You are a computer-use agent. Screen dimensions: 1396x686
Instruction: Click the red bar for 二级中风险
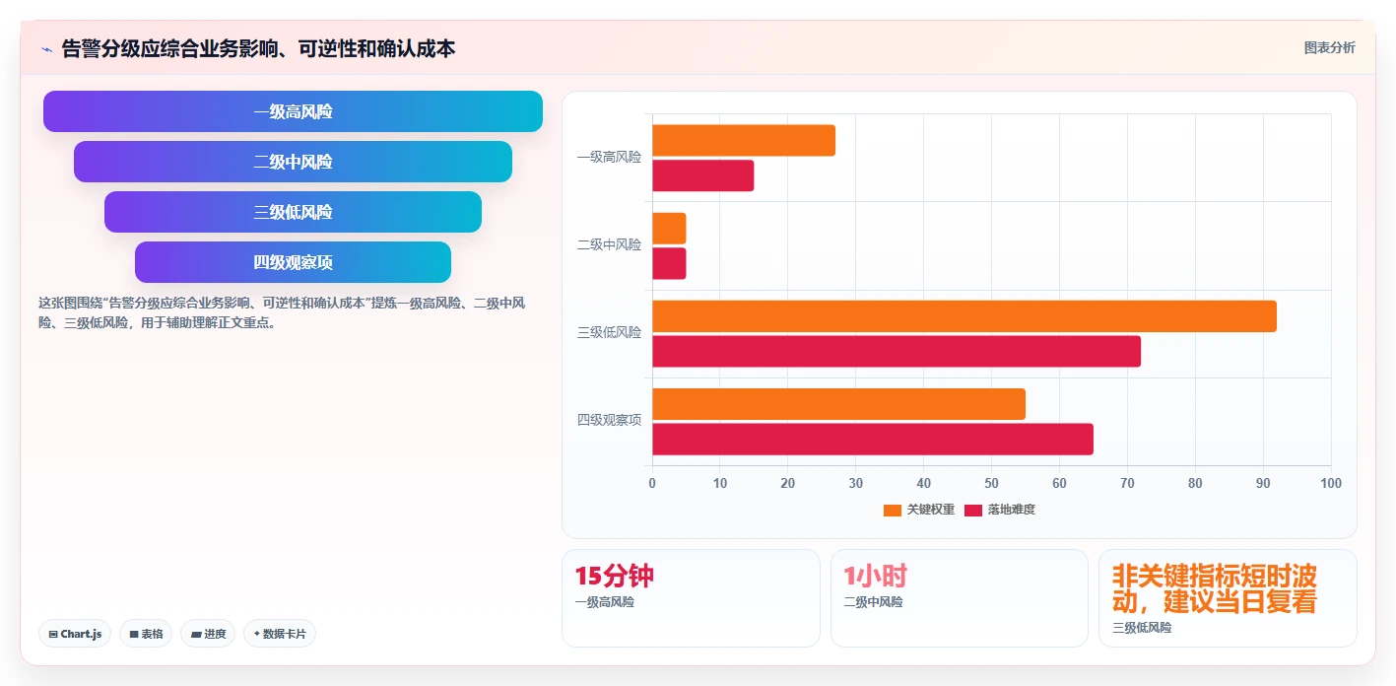(669, 263)
